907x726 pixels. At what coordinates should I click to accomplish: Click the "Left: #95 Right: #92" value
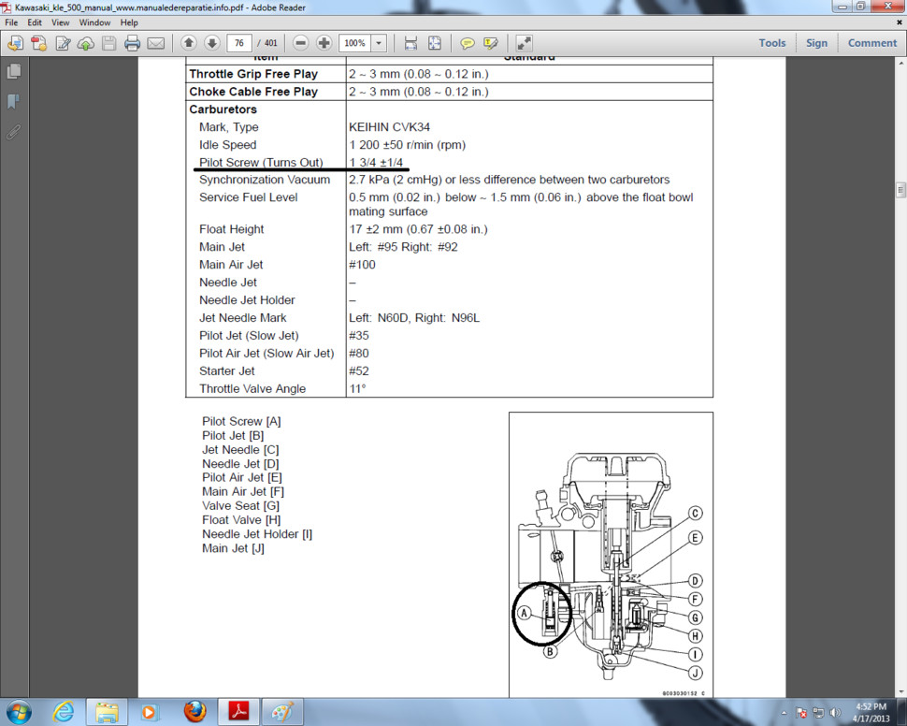click(403, 247)
